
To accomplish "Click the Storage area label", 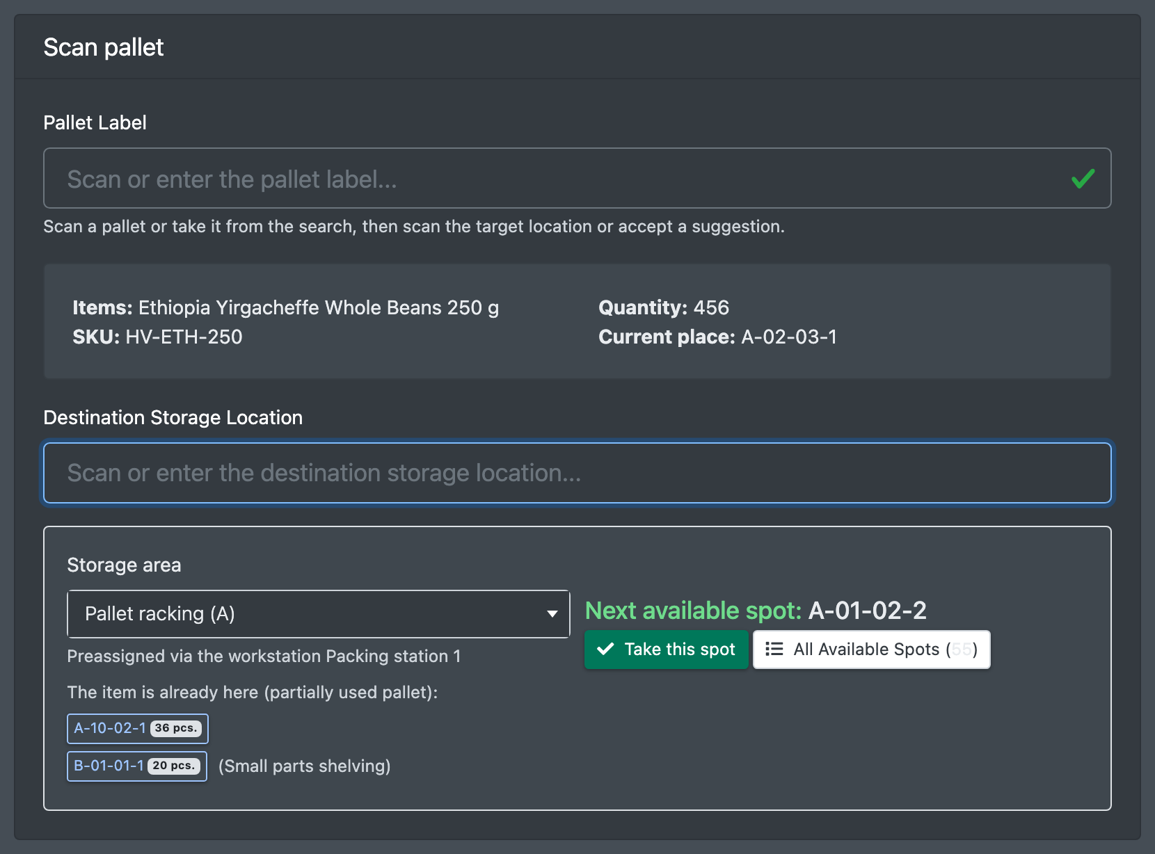I will tap(124, 565).
